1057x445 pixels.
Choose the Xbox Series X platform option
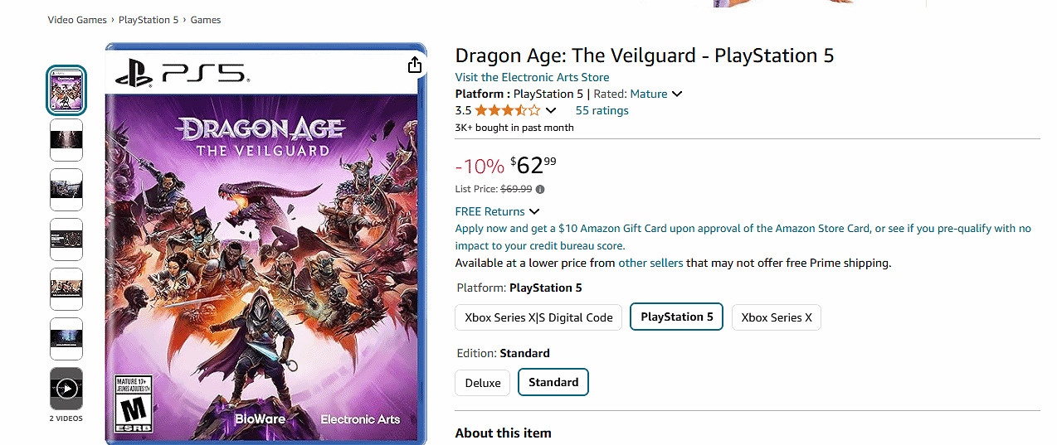point(776,317)
